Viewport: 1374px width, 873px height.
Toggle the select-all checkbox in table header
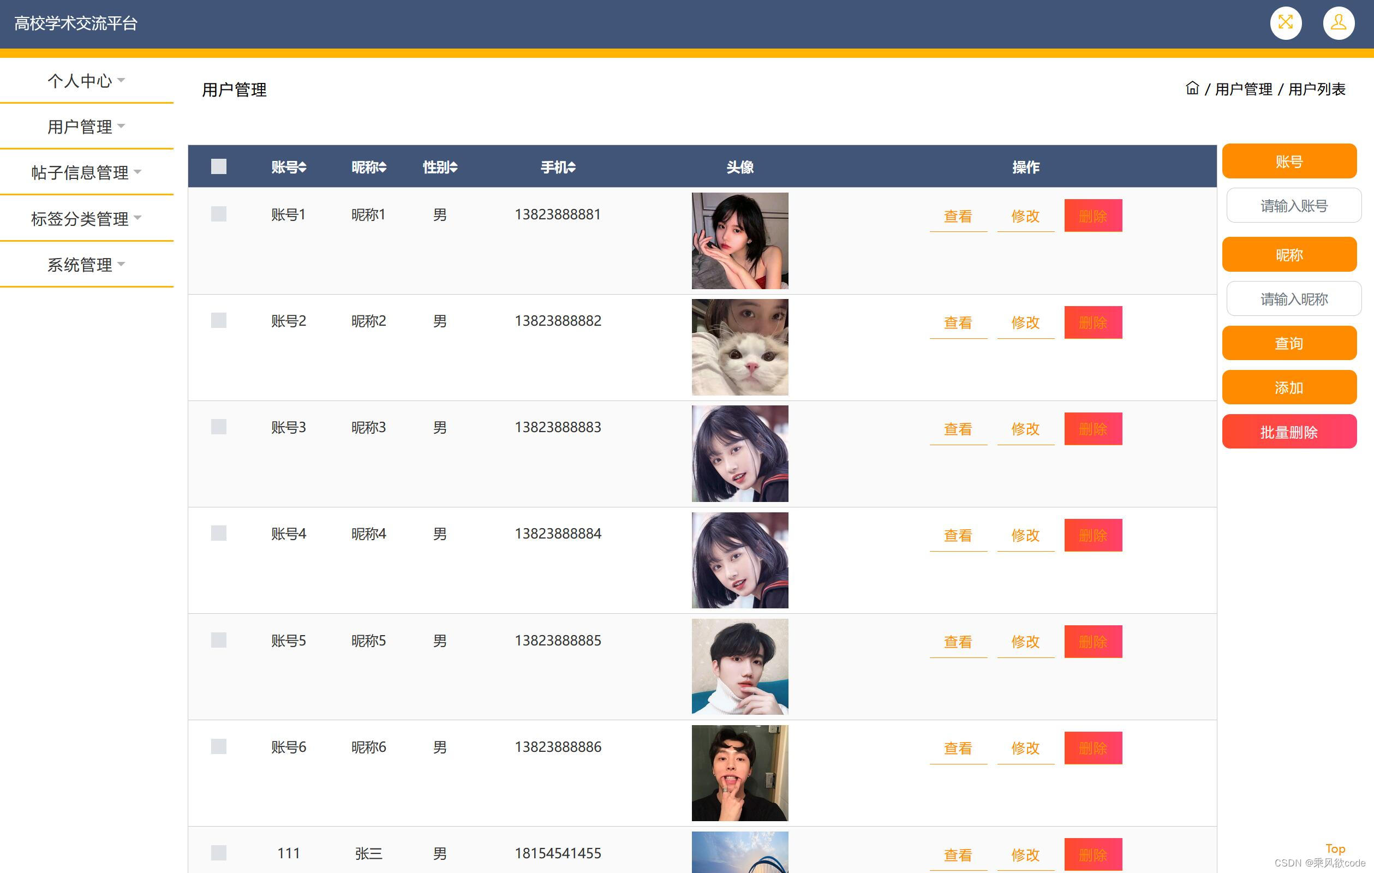pos(218,166)
